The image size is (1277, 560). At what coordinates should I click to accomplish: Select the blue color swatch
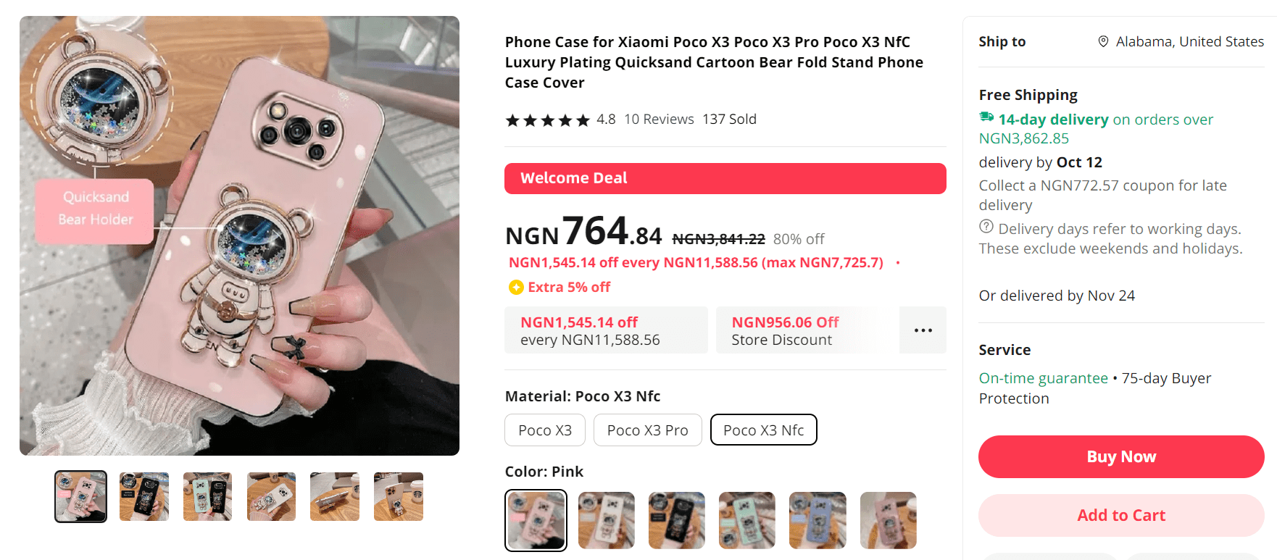(x=817, y=520)
